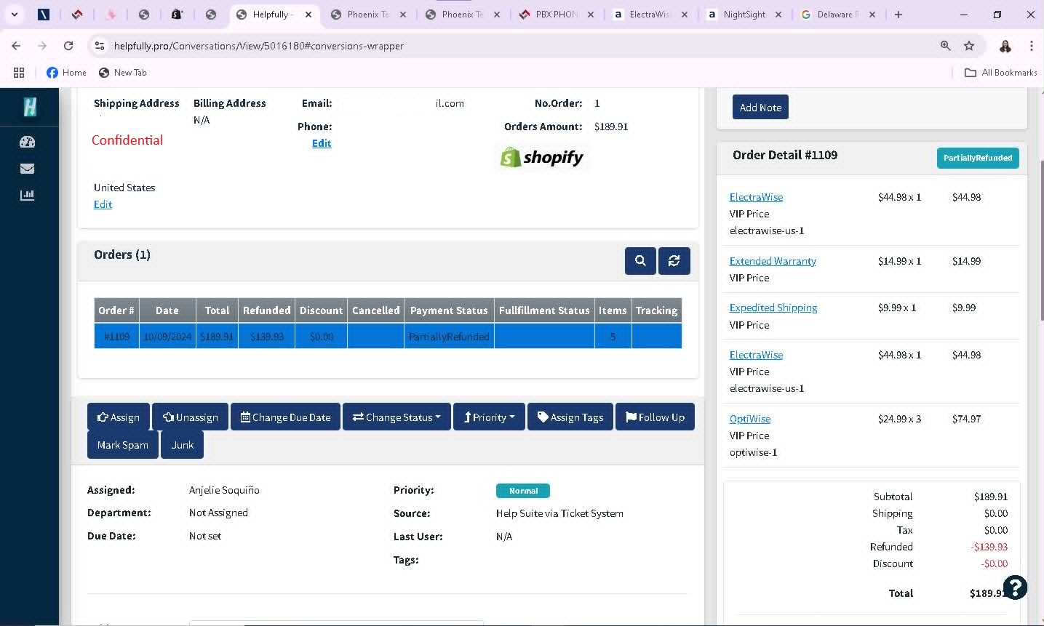Screen dimensions: 1044x626
Task: Expand the Change Status dropdown
Action: 397,417
